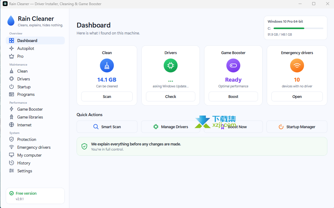This screenshot has width=334, height=208.
Task: Click the 'asking Windows Update...' status text
Action: [x=170, y=86]
